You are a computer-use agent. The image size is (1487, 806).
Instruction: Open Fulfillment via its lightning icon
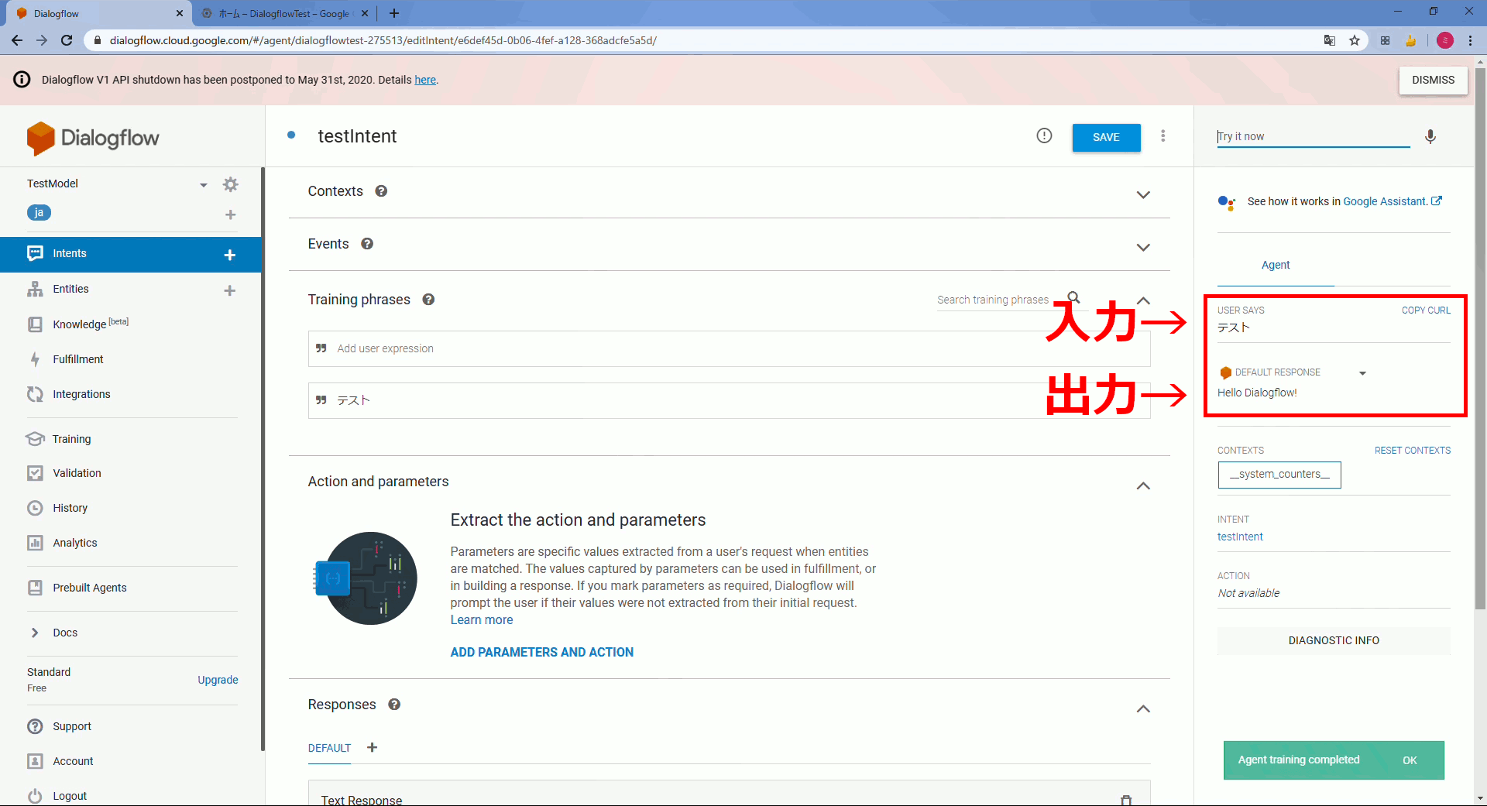[36, 358]
